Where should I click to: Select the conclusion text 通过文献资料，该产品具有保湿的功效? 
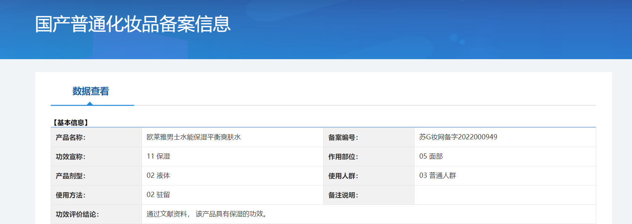[207, 214]
